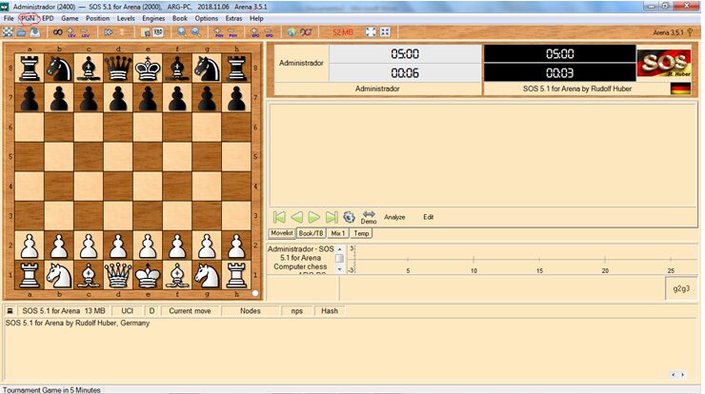Switch to the Mix 1 tab
The width and height of the screenshot is (705, 394).
[x=337, y=233]
